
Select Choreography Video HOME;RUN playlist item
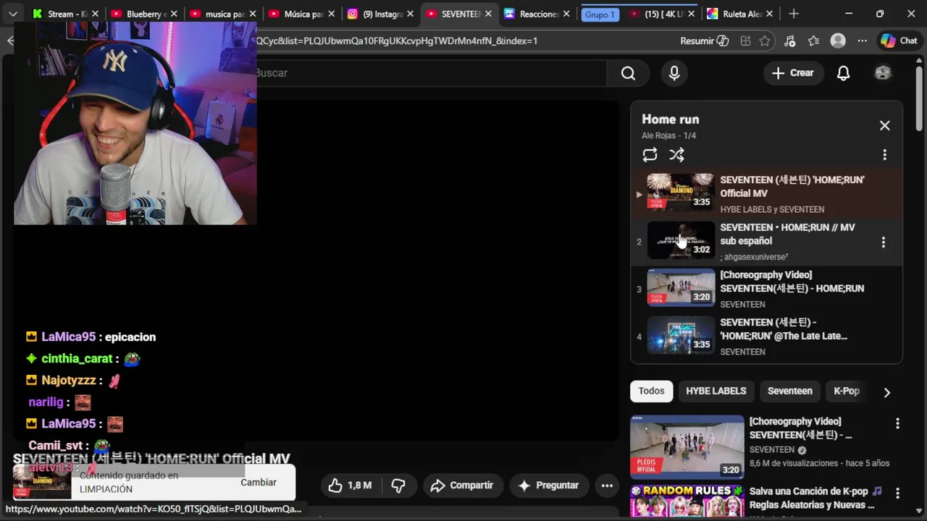(766, 289)
